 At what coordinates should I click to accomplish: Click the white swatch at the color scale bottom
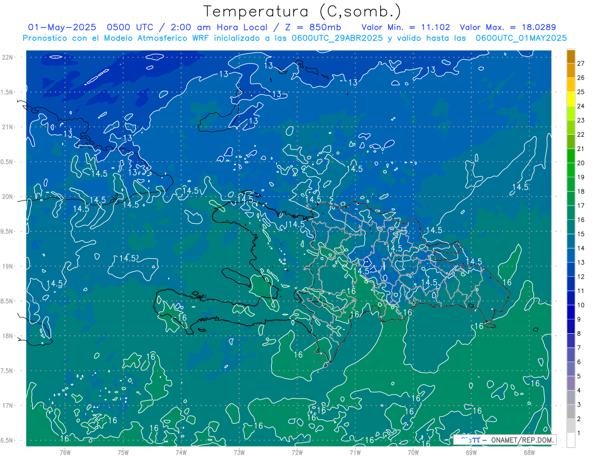click(x=571, y=440)
